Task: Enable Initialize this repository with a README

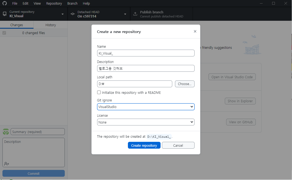Action: click(x=99, y=92)
